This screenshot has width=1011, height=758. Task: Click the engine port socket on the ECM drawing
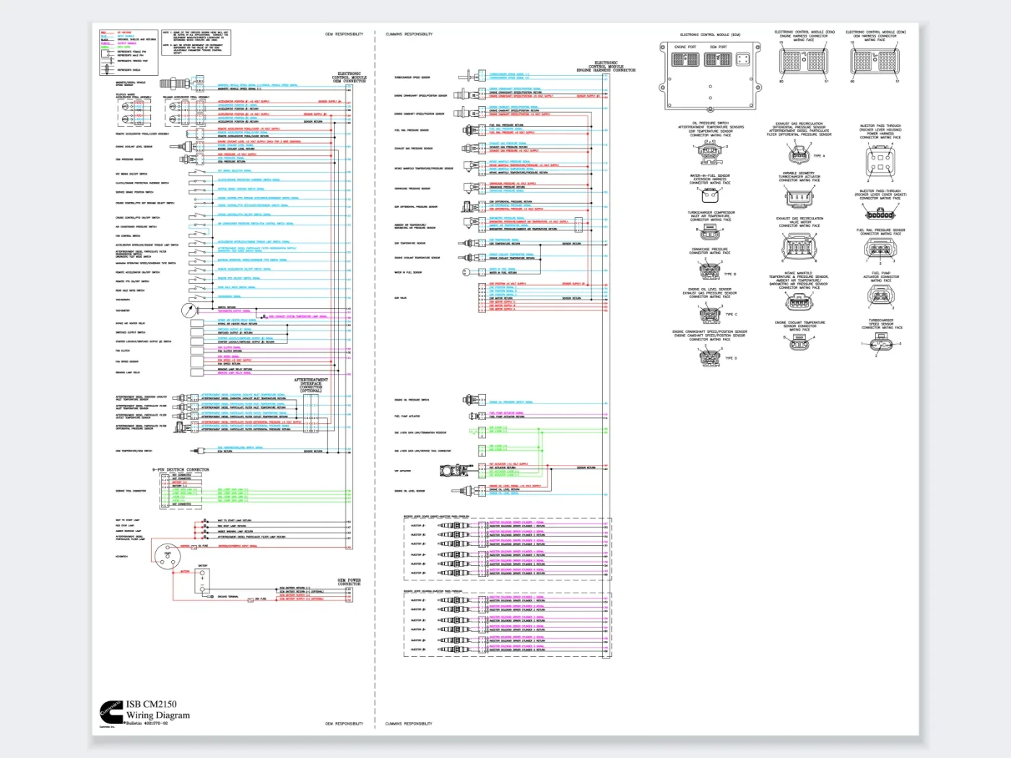(686, 60)
